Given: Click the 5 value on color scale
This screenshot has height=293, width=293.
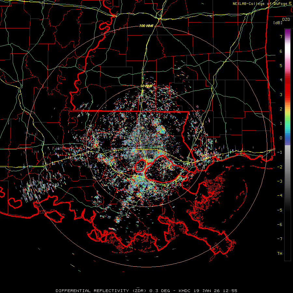Looking at the screenshot, I should 281,65.
